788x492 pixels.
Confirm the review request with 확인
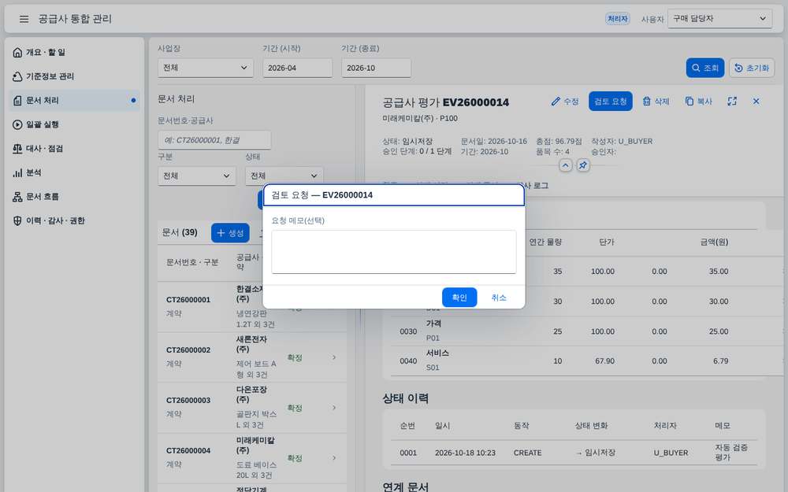(459, 298)
